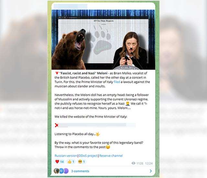Open the Reserve channel link
The image size is (207, 178).
[x=111, y=156]
